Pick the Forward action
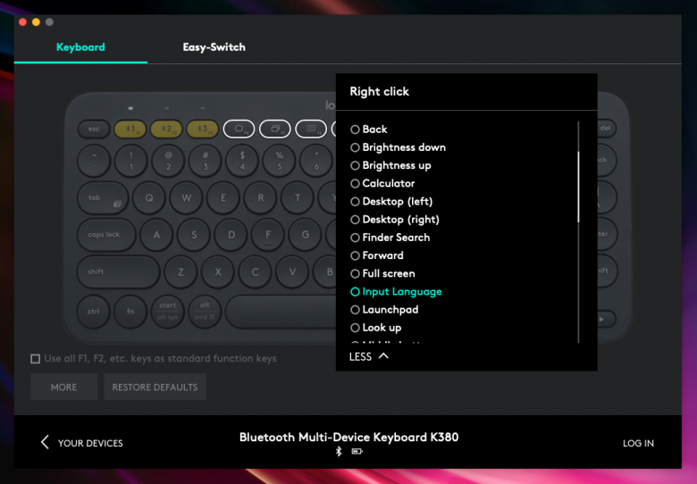 tap(377, 255)
